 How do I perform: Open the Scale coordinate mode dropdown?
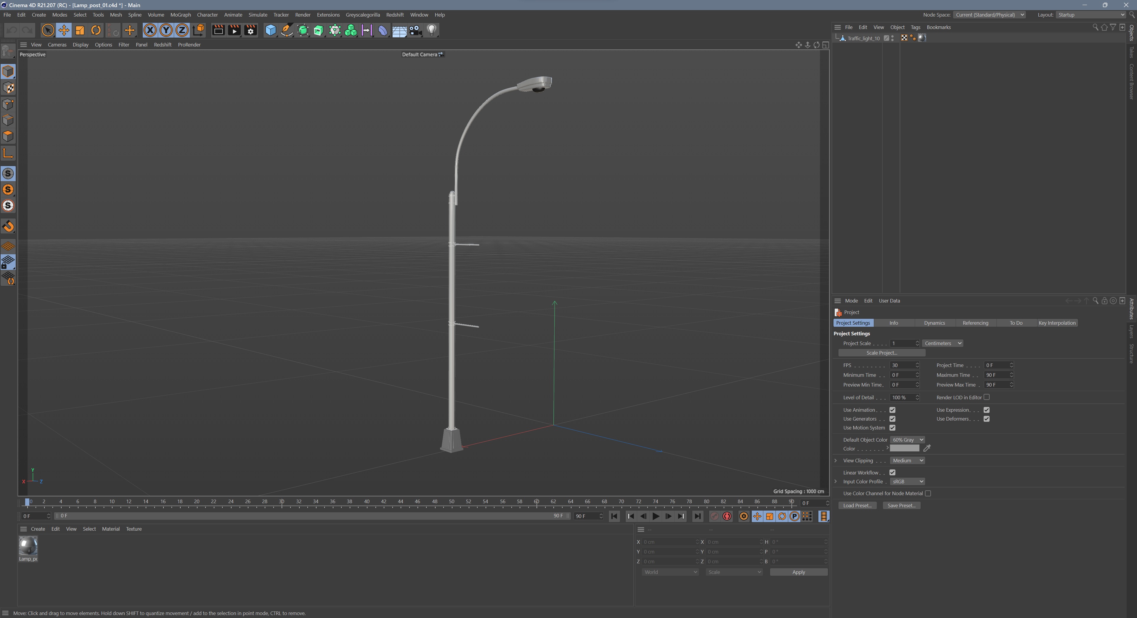pos(734,572)
